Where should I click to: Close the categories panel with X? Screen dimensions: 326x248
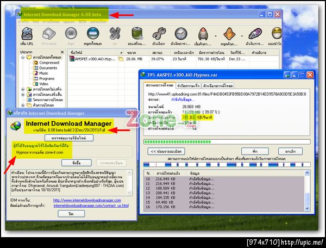point(62,52)
